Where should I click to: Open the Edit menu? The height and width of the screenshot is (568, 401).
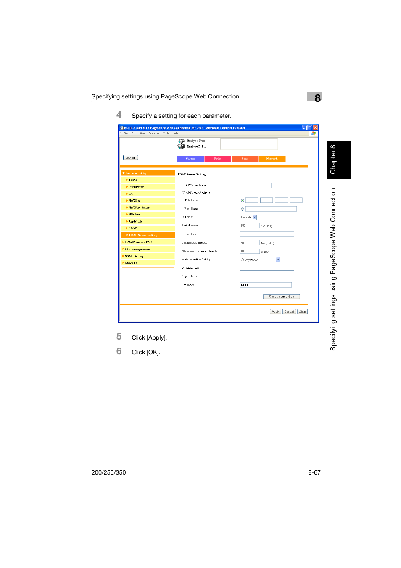[x=134, y=133]
